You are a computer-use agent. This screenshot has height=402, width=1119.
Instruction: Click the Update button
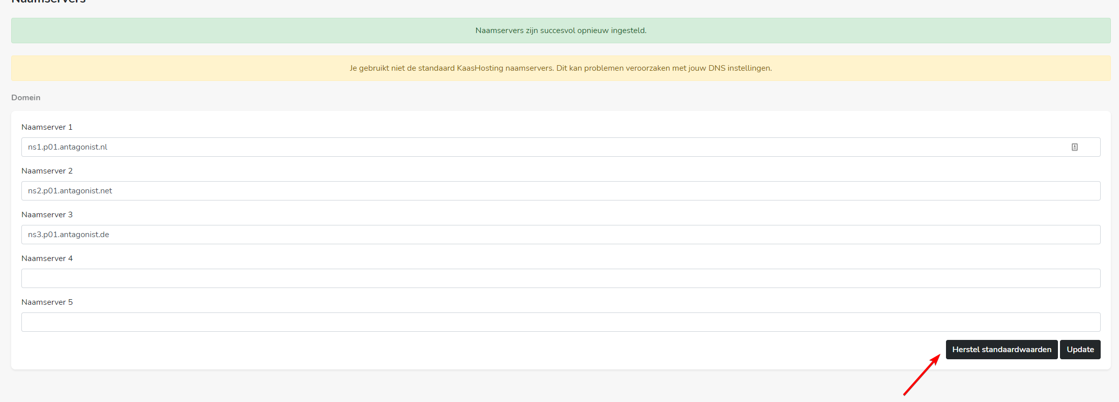click(x=1080, y=350)
